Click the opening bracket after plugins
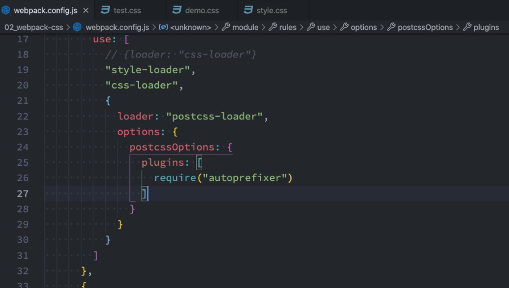Viewport: 509px width, 288px height. pos(199,163)
